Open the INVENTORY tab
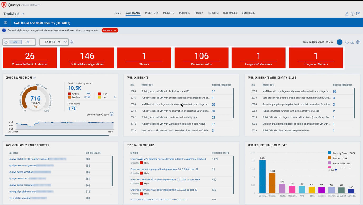The width and height of the screenshot is (363, 205). click(x=152, y=13)
